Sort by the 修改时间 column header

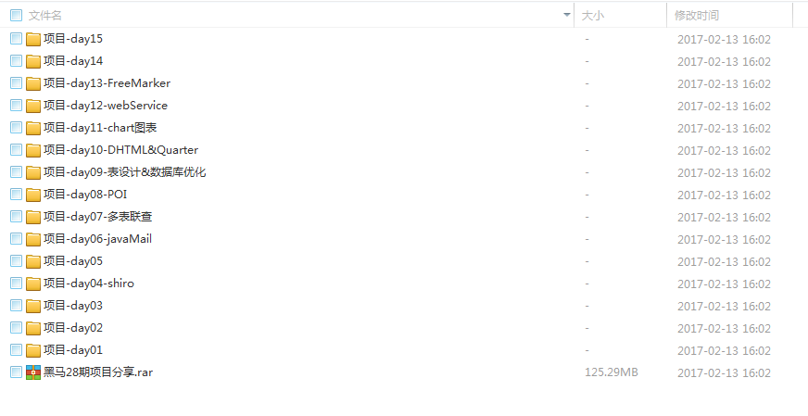point(697,16)
